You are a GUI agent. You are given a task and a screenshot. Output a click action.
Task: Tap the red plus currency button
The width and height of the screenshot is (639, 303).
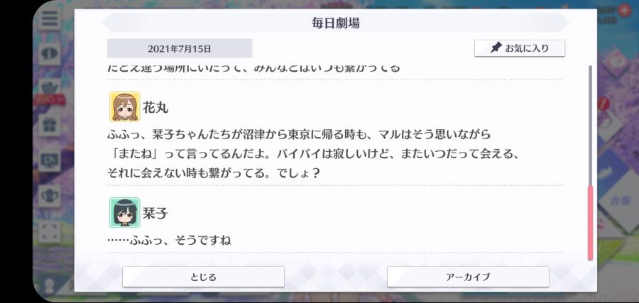tap(623, 10)
